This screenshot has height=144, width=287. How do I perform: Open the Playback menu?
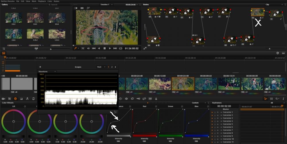[42, 1]
